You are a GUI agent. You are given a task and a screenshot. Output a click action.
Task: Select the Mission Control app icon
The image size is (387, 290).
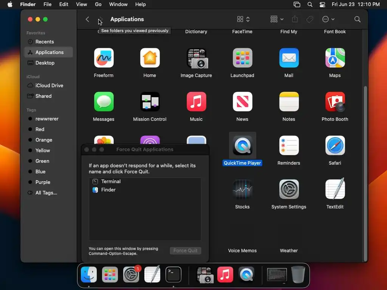150,102
